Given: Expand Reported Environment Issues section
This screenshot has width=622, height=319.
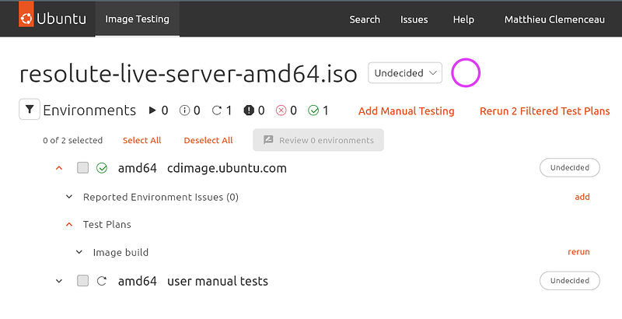Looking at the screenshot, I should 69,197.
